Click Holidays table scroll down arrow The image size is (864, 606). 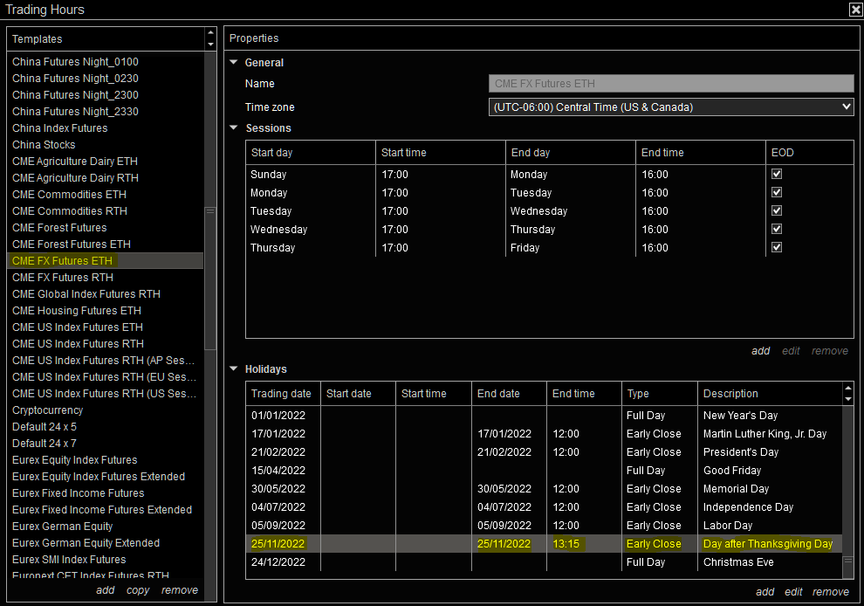pos(847,399)
